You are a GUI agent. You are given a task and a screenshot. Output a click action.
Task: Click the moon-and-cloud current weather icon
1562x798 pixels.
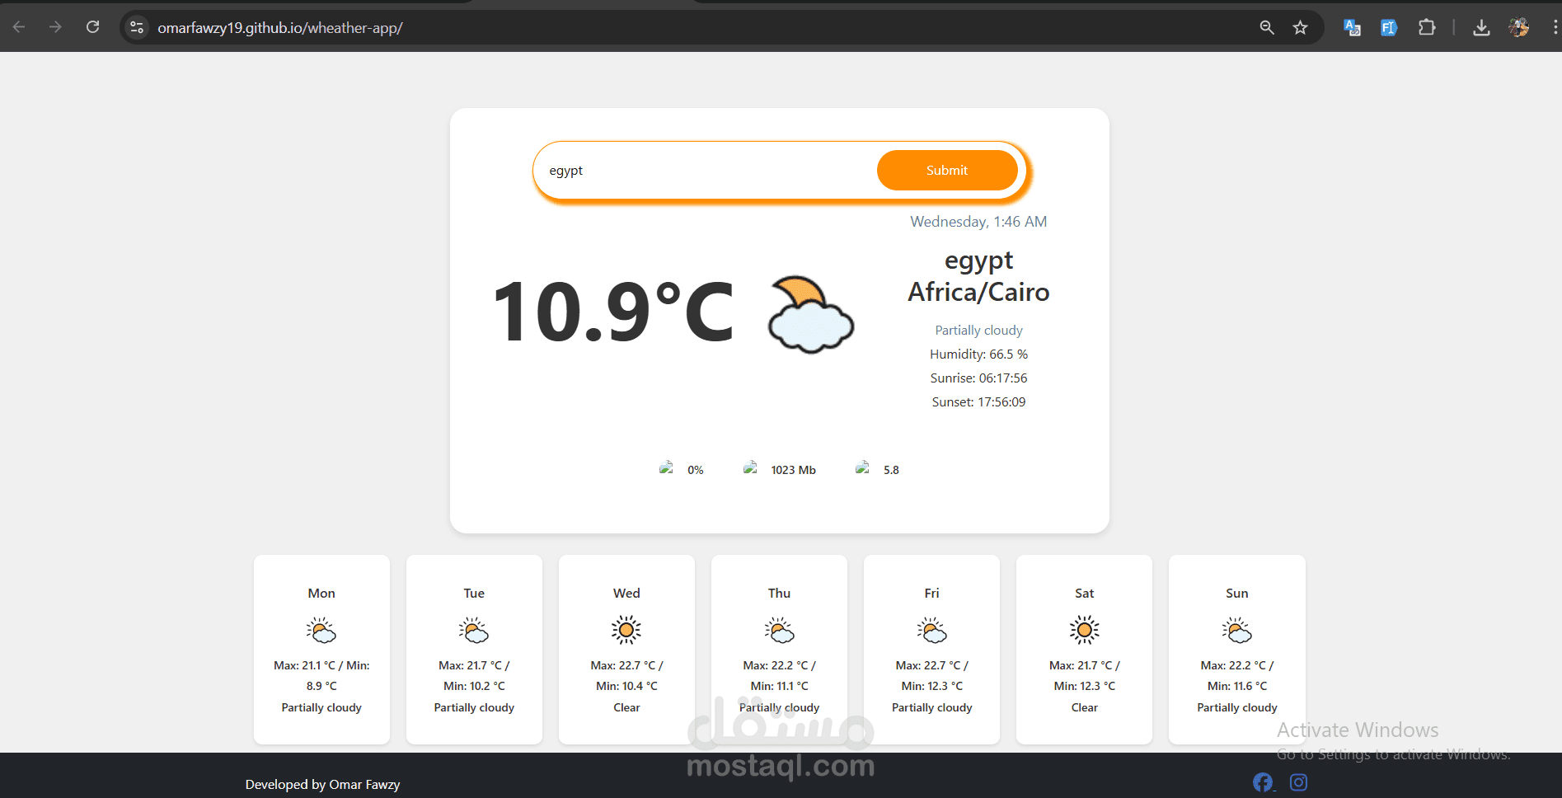point(810,314)
